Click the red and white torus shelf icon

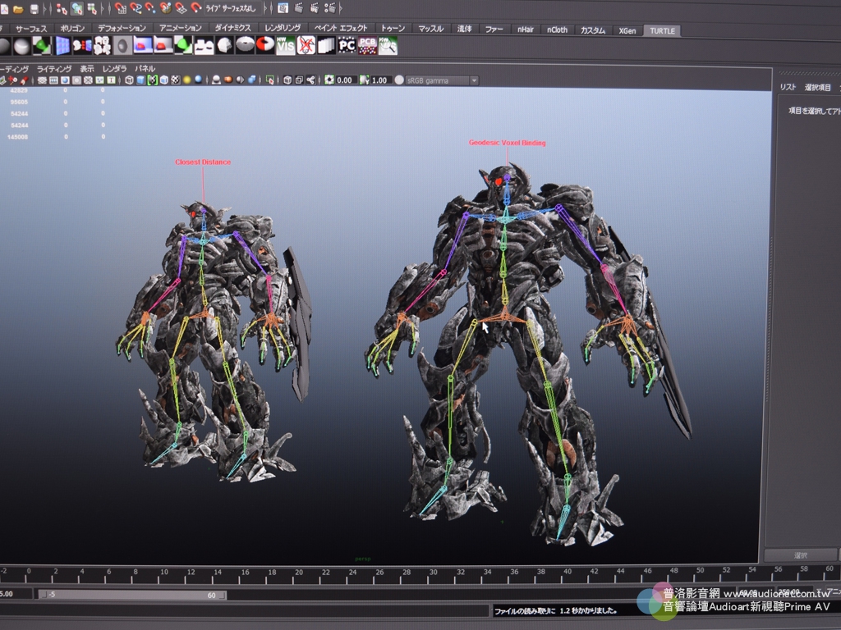(265, 45)
